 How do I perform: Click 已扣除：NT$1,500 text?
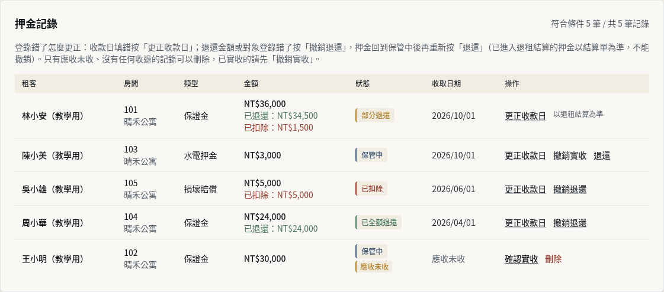278,128
